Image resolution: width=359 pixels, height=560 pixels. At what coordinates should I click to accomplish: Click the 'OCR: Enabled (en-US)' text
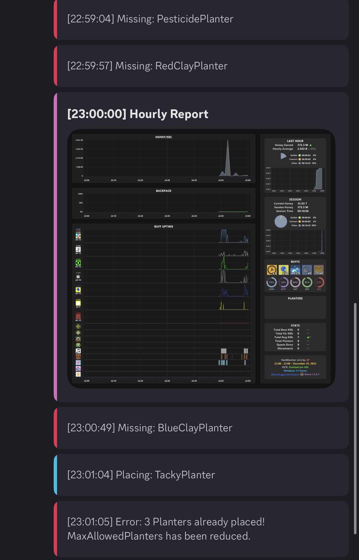click(295, 367)
